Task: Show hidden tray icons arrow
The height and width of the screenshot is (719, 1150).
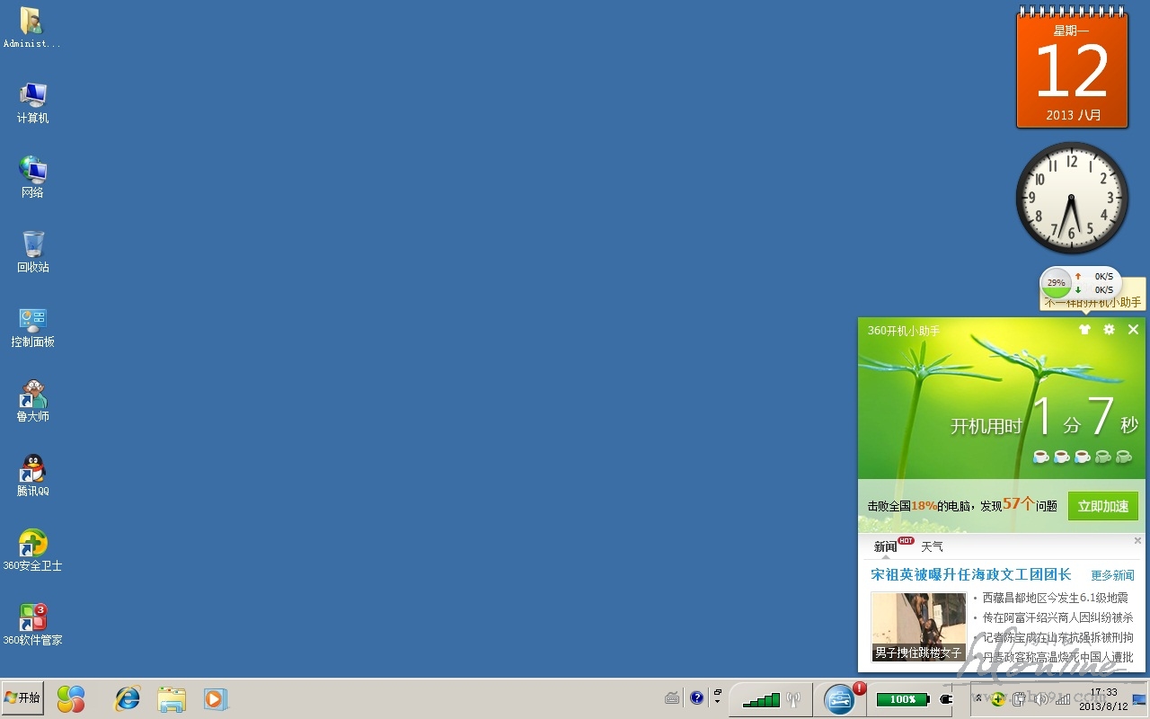Action: (978, 698)
